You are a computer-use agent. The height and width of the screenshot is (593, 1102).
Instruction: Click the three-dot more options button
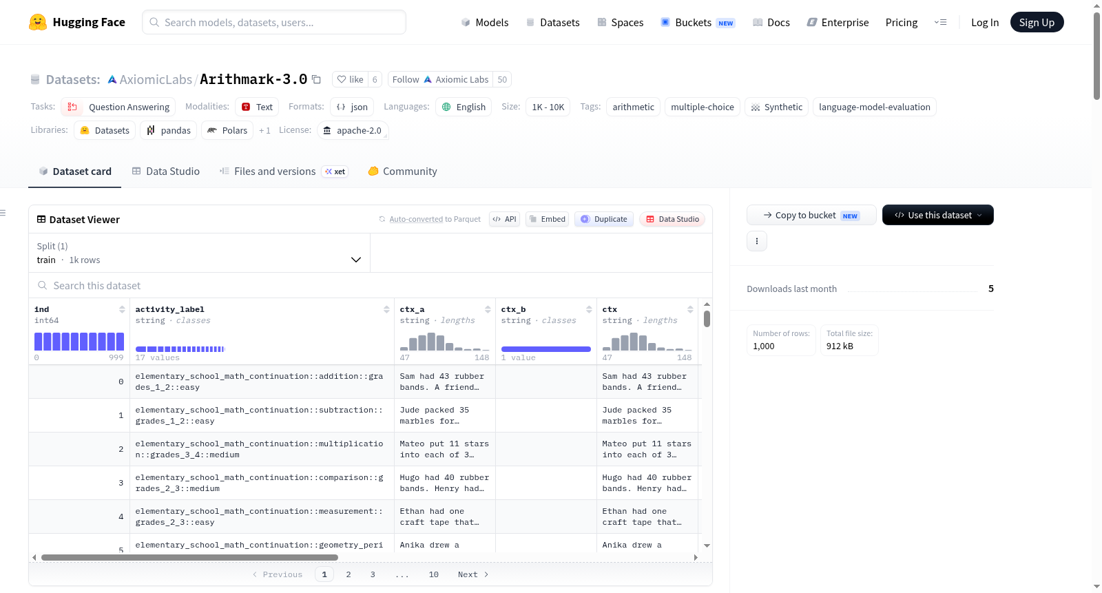[757, 241]
